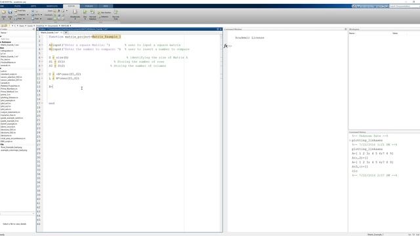Open Command Window panel actions icon

pos(346,29)
